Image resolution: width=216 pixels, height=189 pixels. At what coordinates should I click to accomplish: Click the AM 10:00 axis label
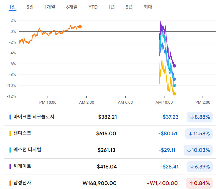pyautogui.click(x=164, y=102)
